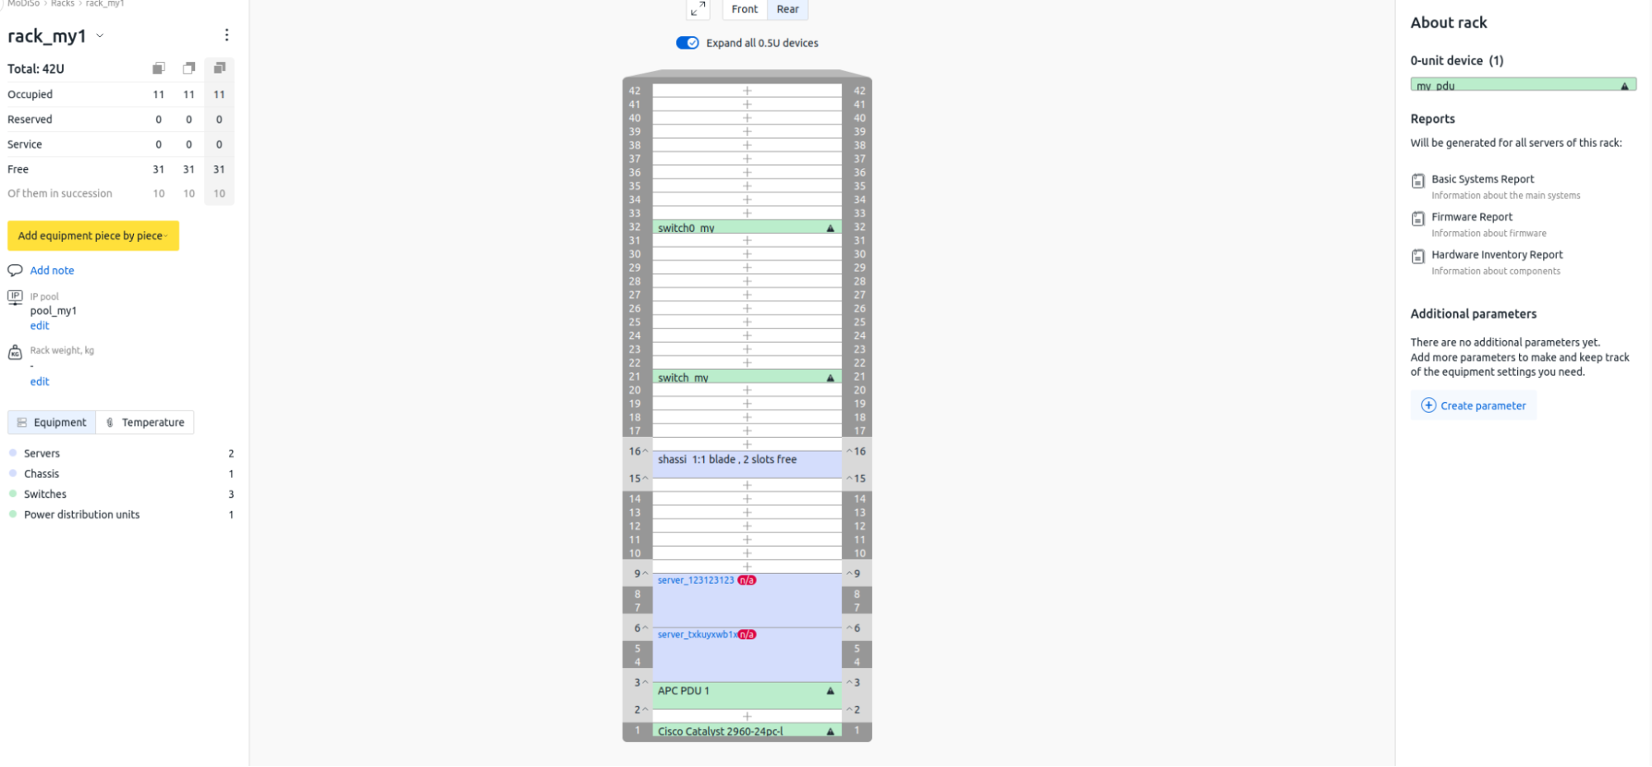Image resolution: width=1652 pixels, height=767 pixels.
Task: Toggle the Expand all 0.5U devices switch
Action: point(688,43)
